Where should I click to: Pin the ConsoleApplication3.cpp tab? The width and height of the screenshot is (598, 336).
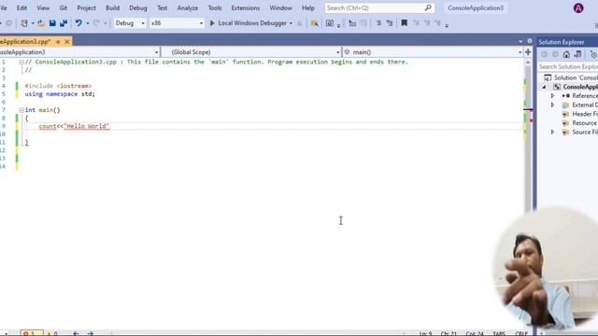tap(58, 41)
